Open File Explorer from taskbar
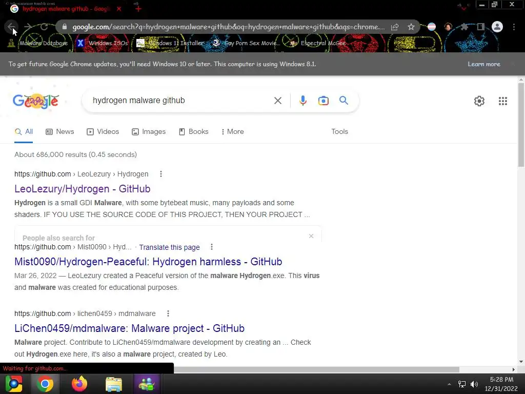525x394 pixels. pos(114,384)
